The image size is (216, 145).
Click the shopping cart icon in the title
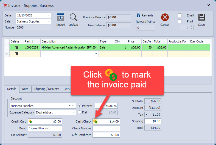click(5, 5)
